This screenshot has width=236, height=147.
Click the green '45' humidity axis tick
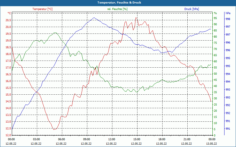pos(215,80)
